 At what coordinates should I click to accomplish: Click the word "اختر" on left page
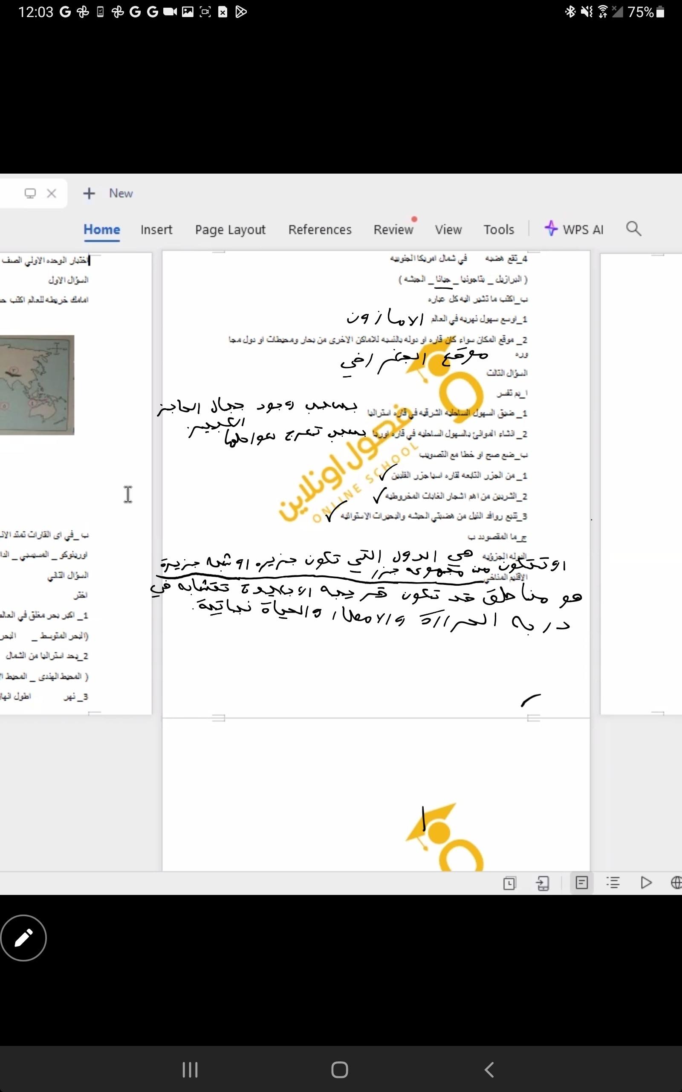tap(81, 595)
